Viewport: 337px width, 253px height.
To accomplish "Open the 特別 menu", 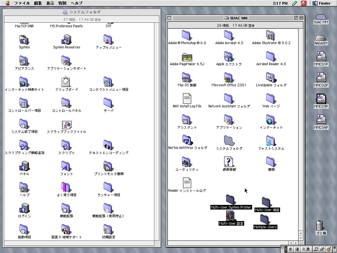I will [x=62, y=3].
